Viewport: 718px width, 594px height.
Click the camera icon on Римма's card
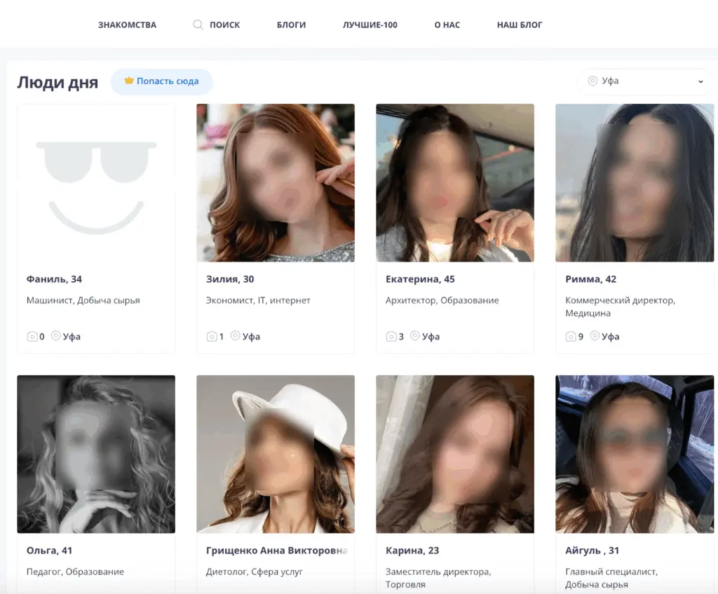(571, 337)
